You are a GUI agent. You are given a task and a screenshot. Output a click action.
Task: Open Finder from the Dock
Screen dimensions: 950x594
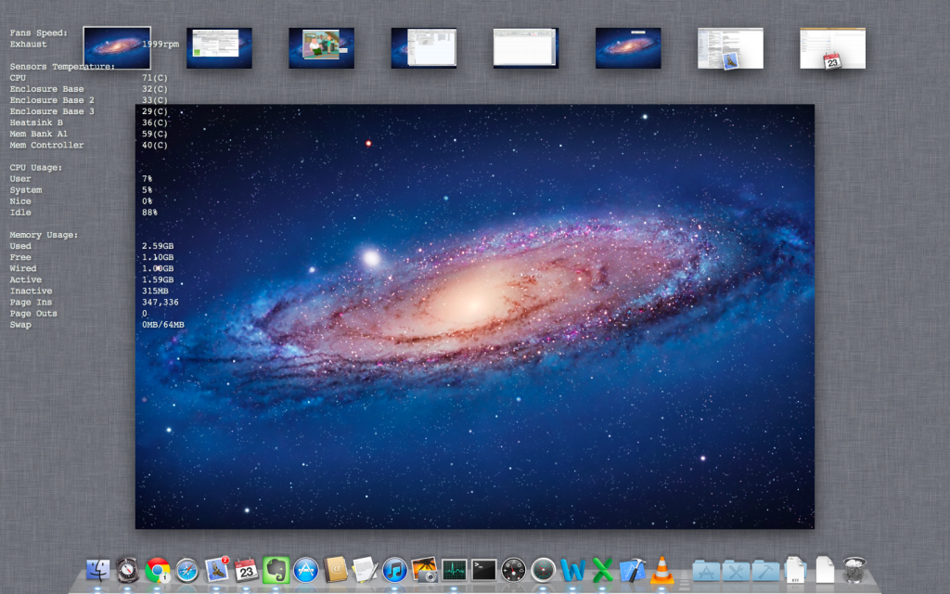tap(98, 570)
